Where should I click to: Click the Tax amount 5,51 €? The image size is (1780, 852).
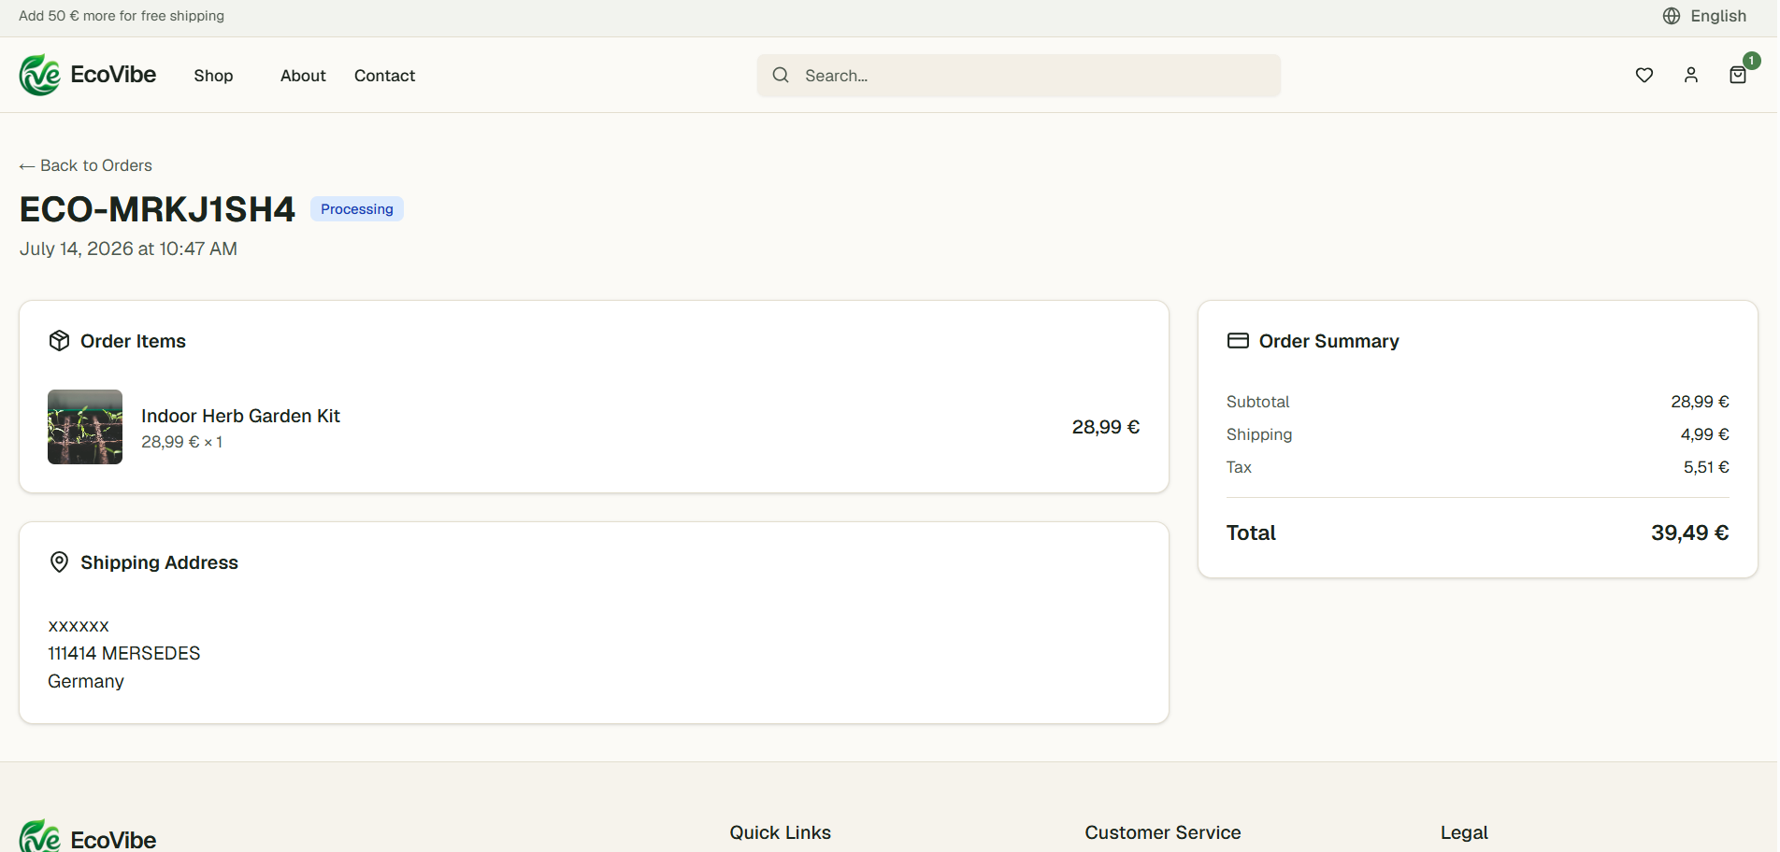tap(1706, 467)
